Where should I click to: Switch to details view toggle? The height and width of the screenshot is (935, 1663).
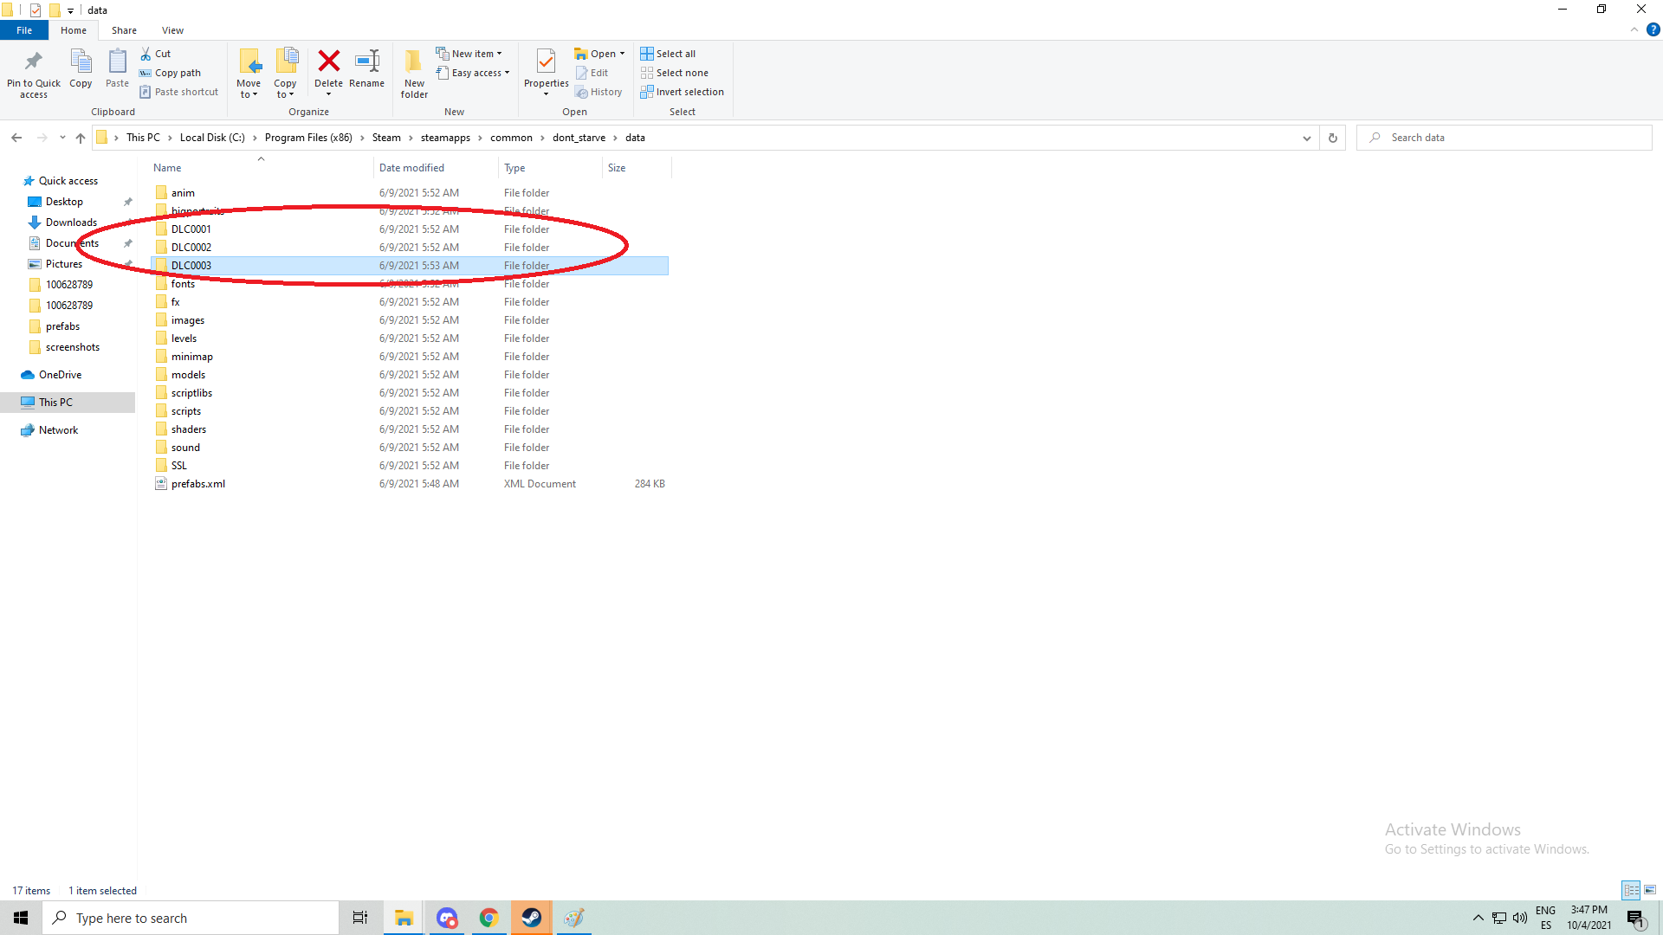1631,890
